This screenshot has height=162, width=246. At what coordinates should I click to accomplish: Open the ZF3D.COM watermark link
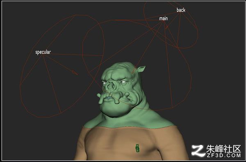[223, 155]
